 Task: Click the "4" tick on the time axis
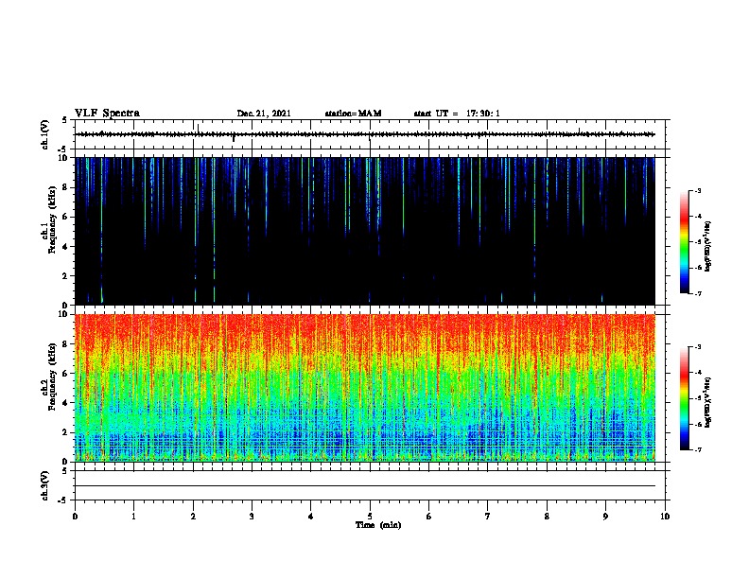pos(311,517)
